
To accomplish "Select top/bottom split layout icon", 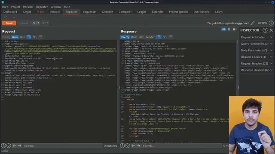I will click(x=229, y=30).
